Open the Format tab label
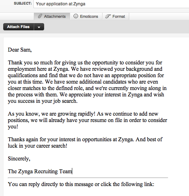The image size is (189, 196). pyautogui.click(x=119, y=16)
